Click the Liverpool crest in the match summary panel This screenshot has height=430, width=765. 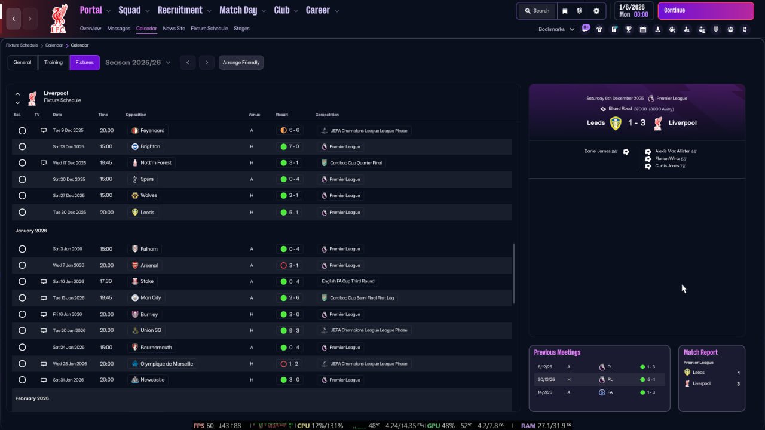[x=658, y=123]
